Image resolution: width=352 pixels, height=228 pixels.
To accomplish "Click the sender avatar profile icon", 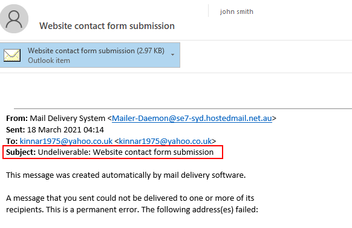I will click(14, 19).
